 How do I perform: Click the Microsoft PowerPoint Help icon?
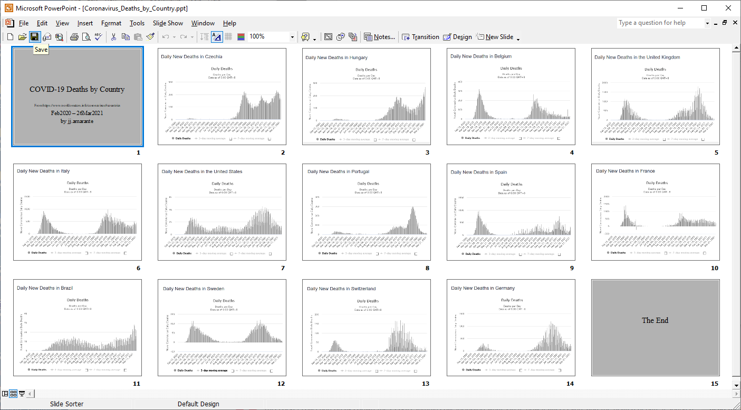(305, 37)
